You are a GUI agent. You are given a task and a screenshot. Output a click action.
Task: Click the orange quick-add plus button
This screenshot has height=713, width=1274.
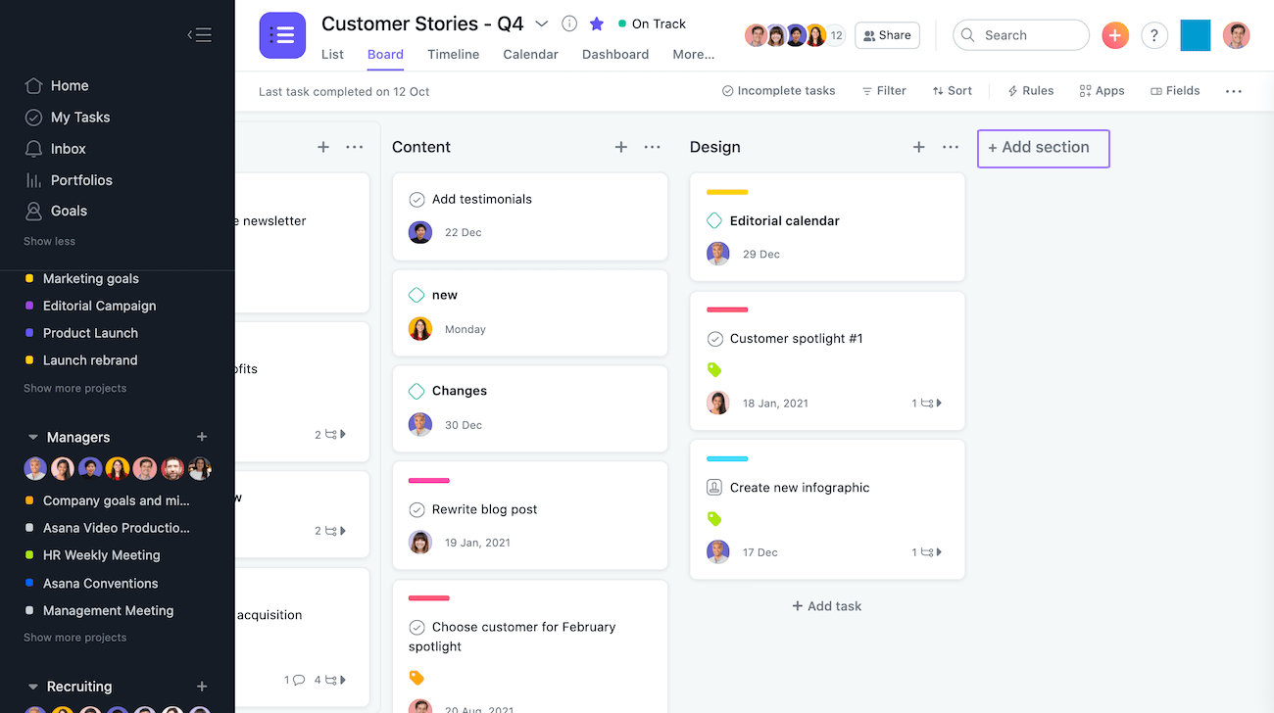1115,35
